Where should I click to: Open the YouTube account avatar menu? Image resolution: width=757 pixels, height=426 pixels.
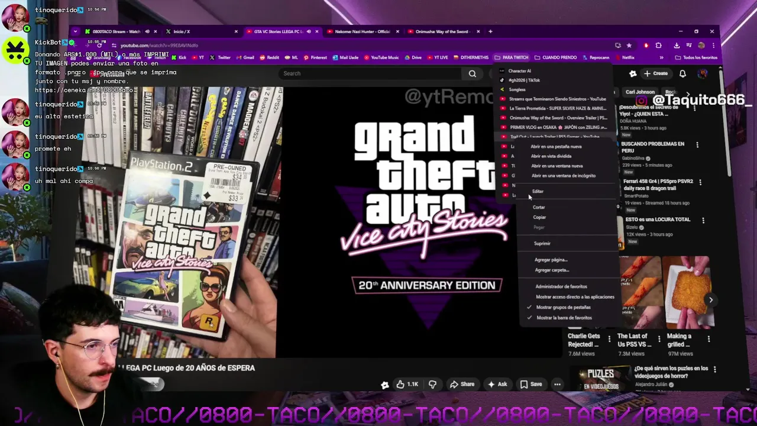pos(703,73)
